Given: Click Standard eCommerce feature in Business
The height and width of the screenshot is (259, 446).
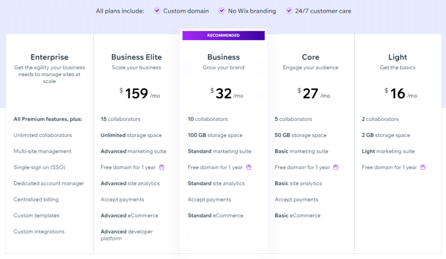Looking at the screenshot, I should point(215,215).
